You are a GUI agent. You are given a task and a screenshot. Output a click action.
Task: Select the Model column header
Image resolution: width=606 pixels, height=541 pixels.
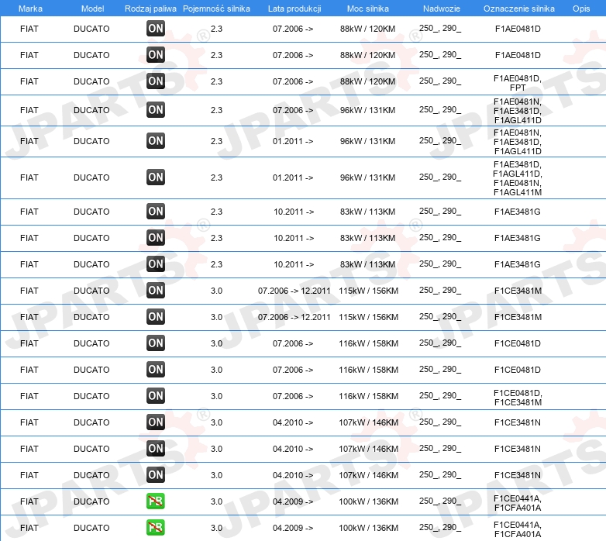tap(92, 9)
